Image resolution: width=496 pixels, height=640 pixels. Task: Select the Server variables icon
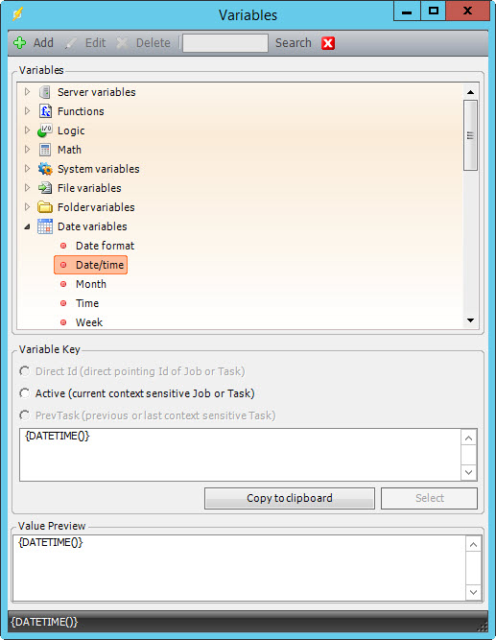45,92
